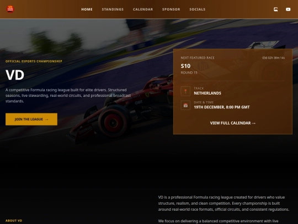Open the Standings page

click(x=113, y=9)
